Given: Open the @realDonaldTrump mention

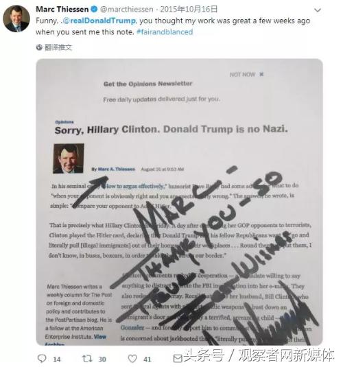Looking at the screenshot, I should [x=99, y=21].
